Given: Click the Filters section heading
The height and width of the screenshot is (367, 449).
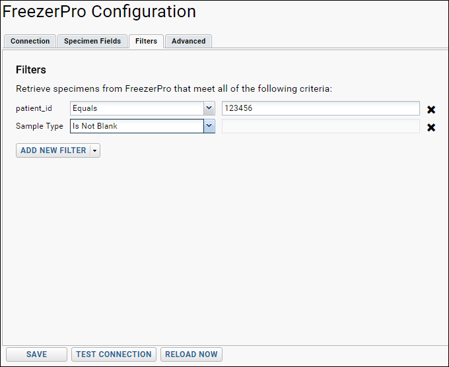Looking at the screenshot, I should coord(31,70).
